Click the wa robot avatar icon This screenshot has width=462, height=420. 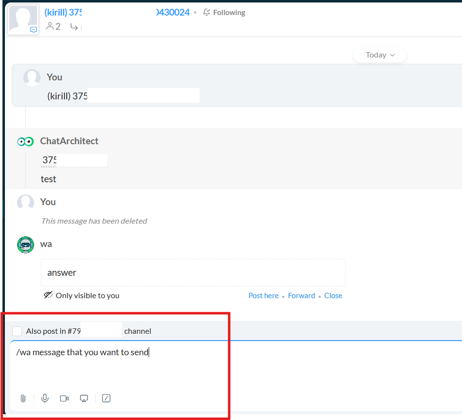(25, 245)
